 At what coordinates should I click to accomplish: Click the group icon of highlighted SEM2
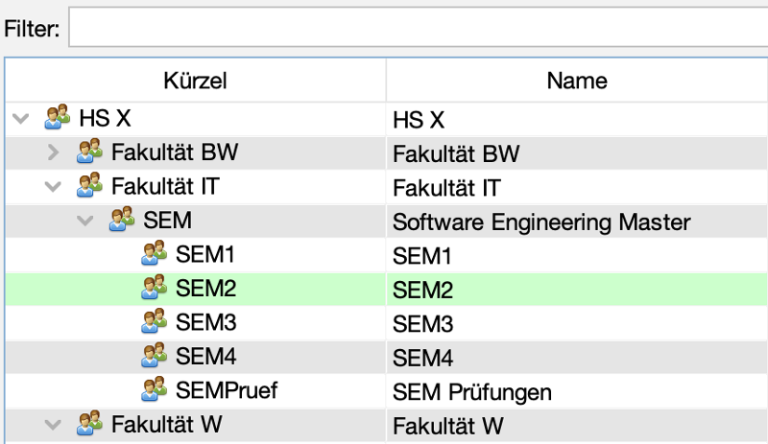point(154,288)
